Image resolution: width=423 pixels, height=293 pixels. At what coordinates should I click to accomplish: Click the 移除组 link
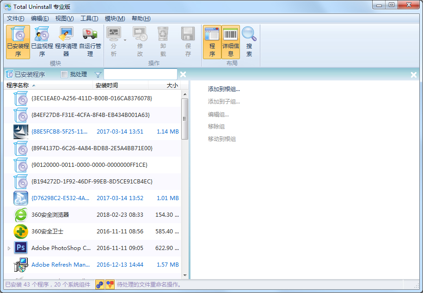coord(216,127)
